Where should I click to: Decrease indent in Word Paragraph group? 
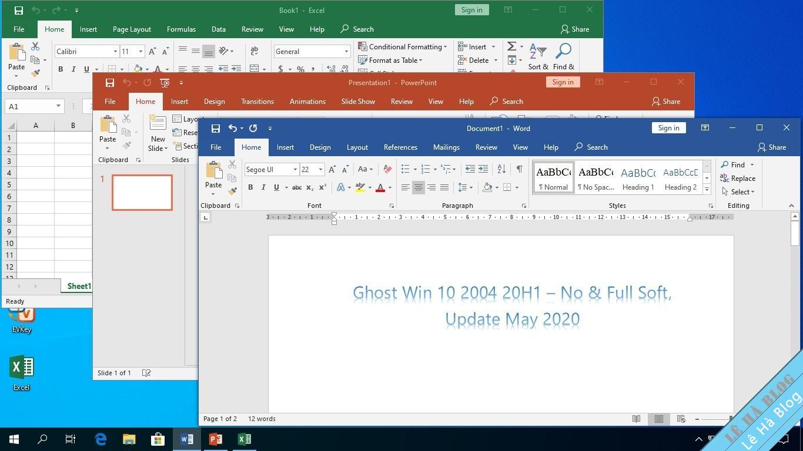[470, 169]
